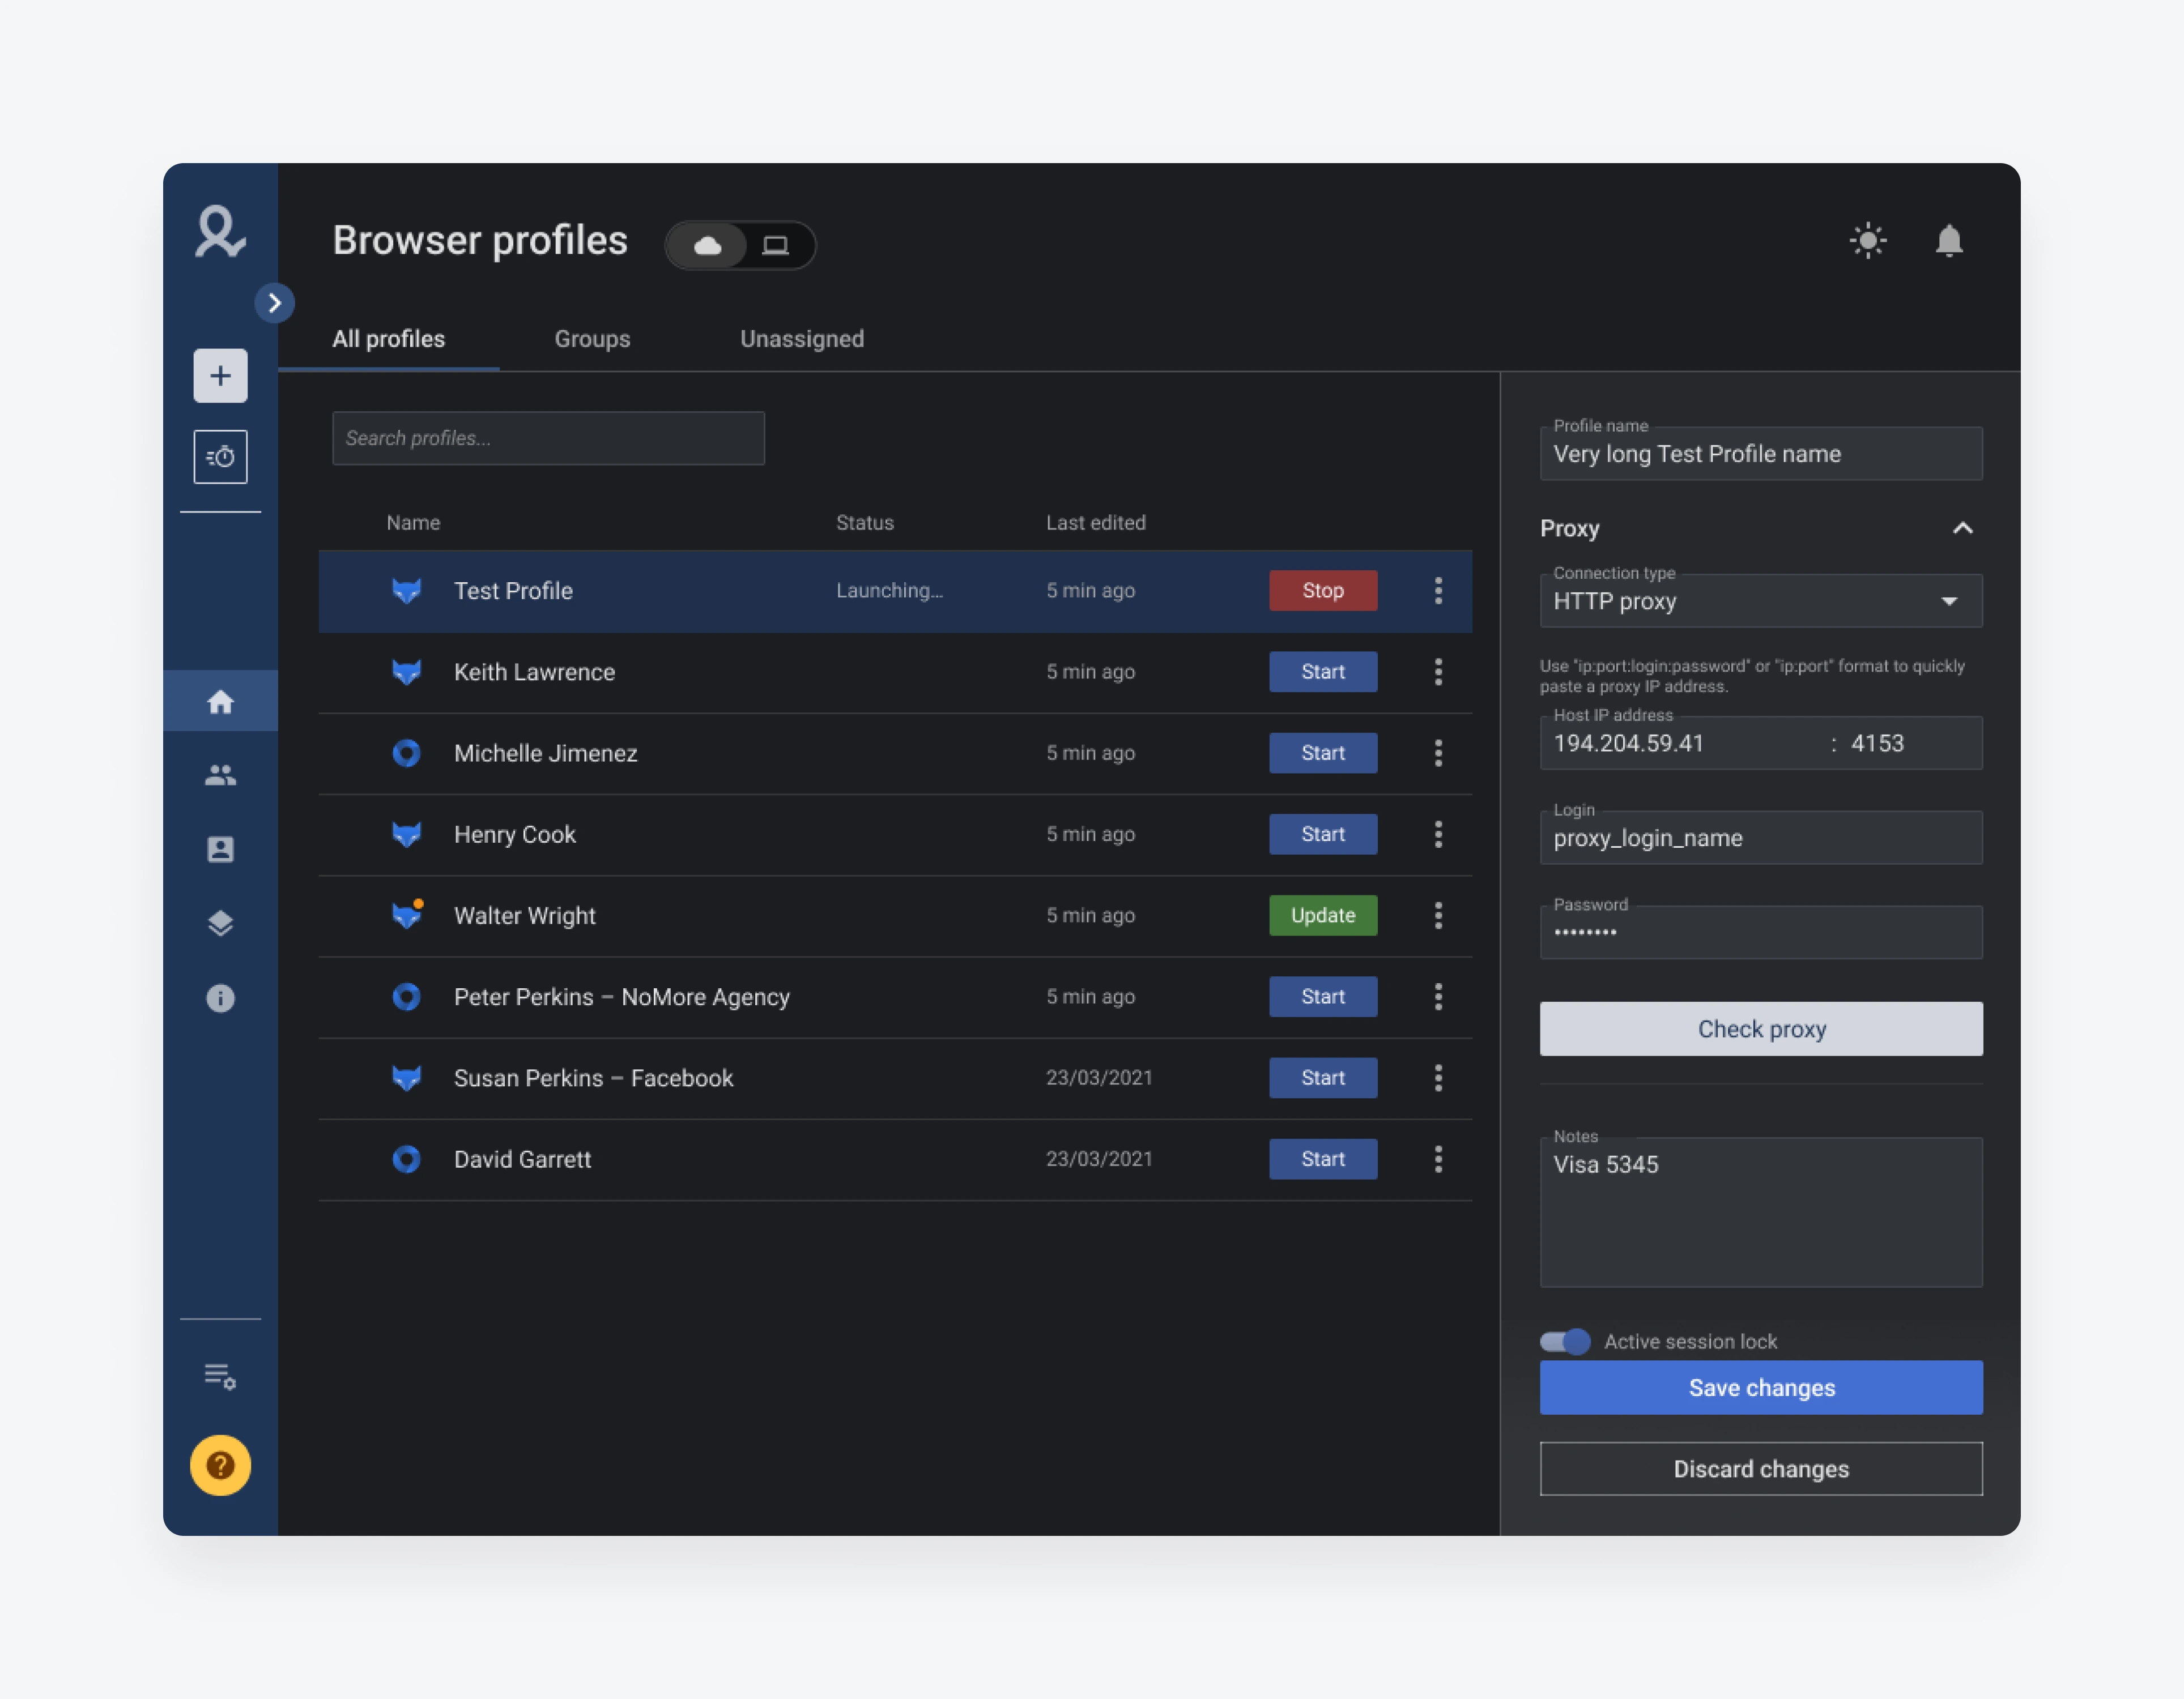Sort by the Name column header

pyautogui.click(x=413, y=523)
